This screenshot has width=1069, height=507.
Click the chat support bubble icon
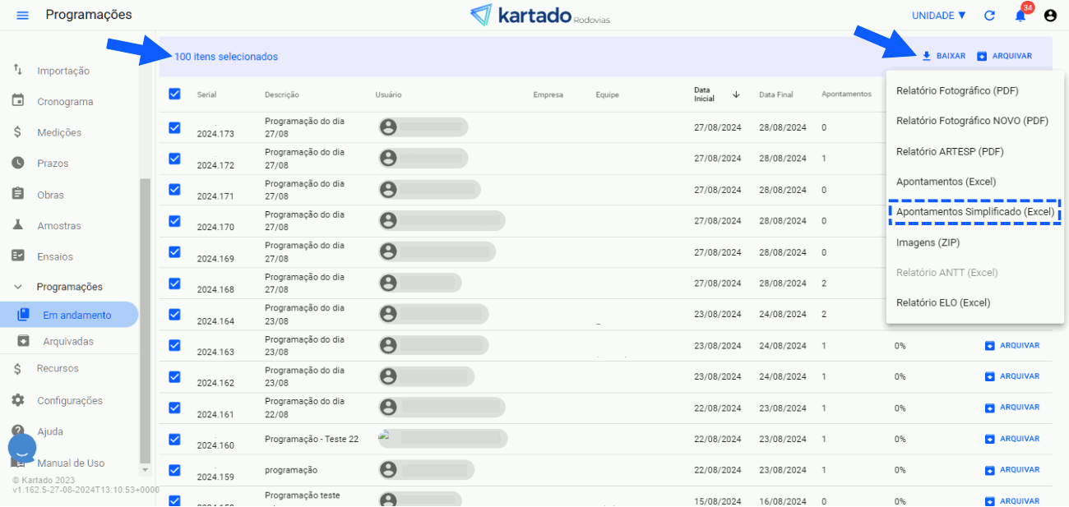(22, 448)
